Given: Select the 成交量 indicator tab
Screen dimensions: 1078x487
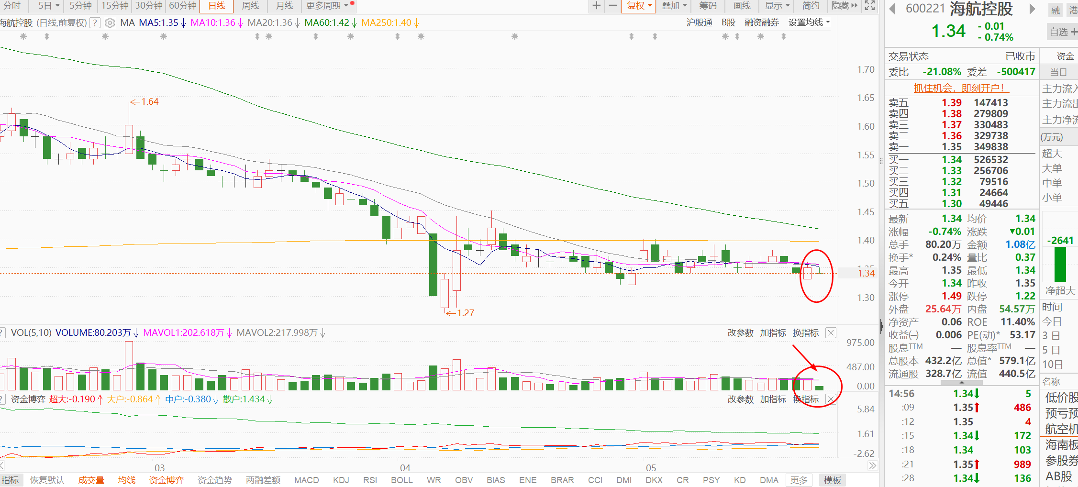Looking at the screenshot, I should pyautogui.click(x=91, y=480).
